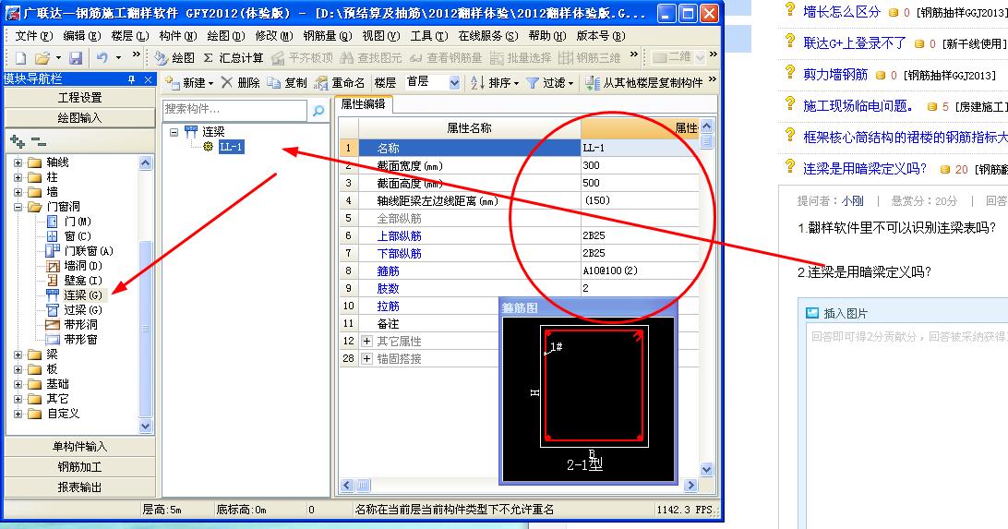Pin the 模块导航栏 panel
Viewport: 1008px width, 529px height.
click(132, 79)
